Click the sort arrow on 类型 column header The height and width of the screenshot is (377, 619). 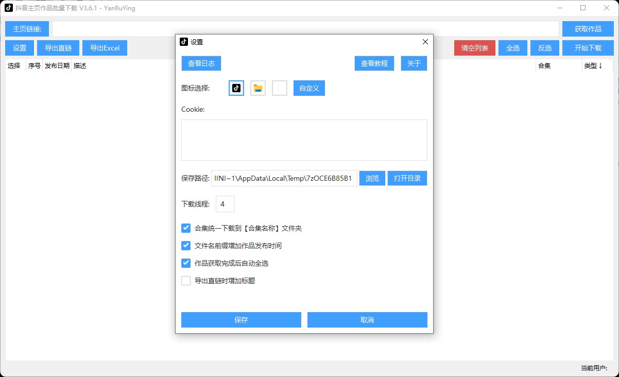coord(600,66)
